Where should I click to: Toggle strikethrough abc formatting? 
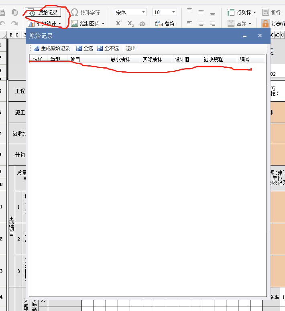142,24
